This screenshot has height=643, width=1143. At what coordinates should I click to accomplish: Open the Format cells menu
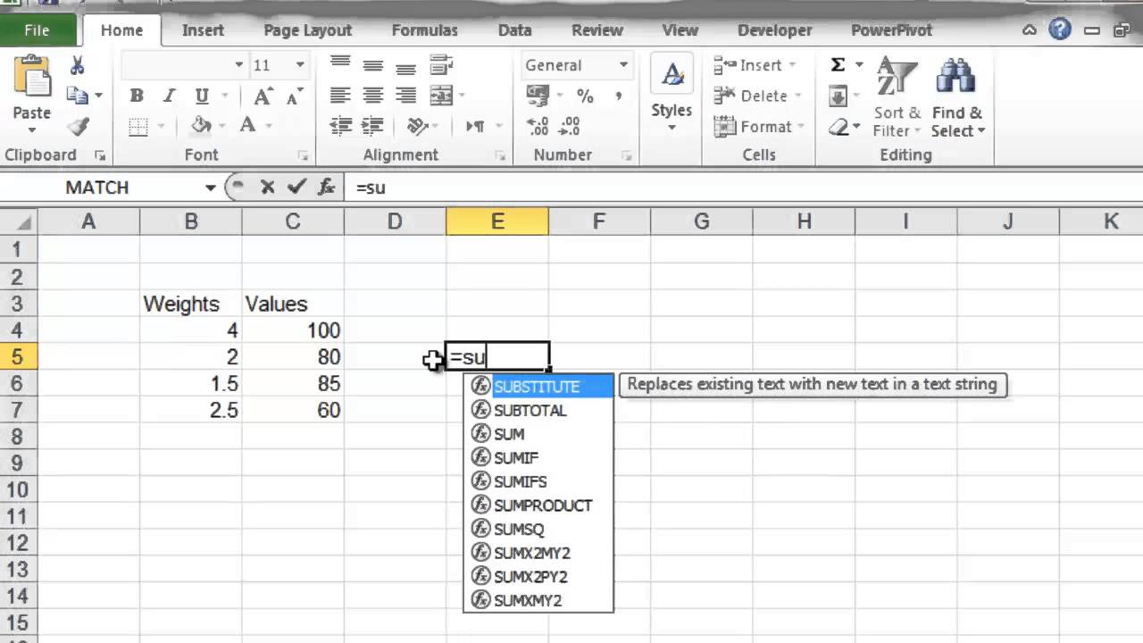point(759,127)
